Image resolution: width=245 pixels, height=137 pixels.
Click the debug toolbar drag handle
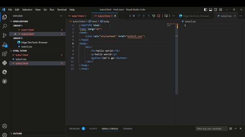pos(130,16)
